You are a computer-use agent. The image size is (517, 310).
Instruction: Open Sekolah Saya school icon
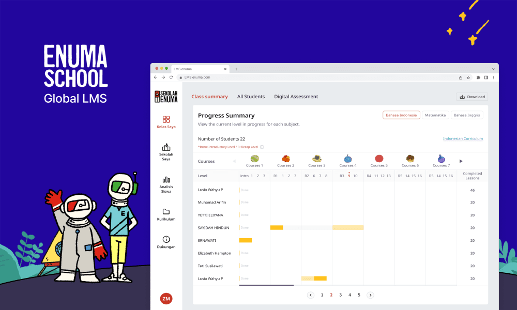coord(166,147)
